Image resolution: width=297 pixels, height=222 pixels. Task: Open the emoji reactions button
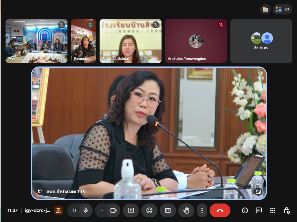point(149,210)
